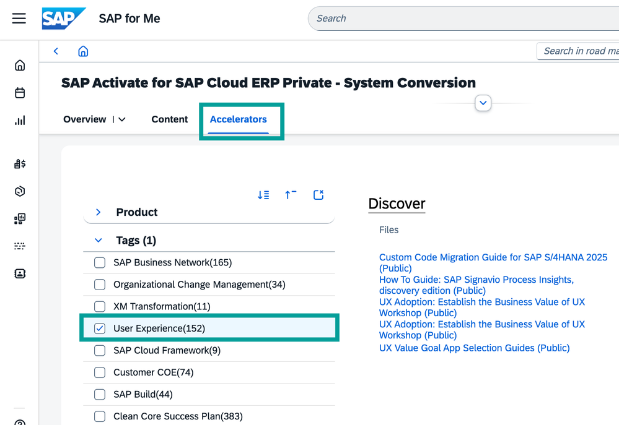The height and width of the screenshot is (425, 619).
Task: Open the Overview tab dropdown arrow
Action: point(122,119)
